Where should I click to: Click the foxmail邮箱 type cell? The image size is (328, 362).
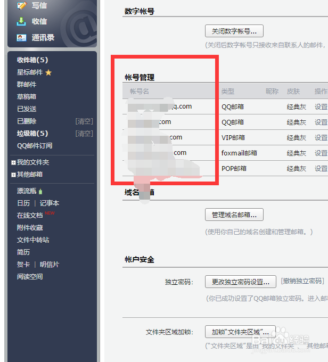[x=239, y=153]
